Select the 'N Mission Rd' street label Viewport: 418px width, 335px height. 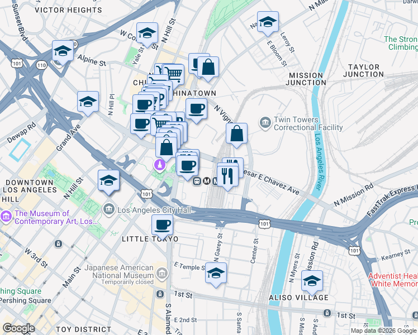(354, 195)
